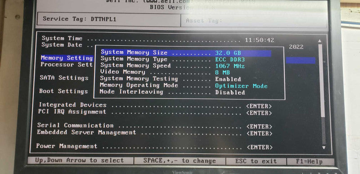
Task: Click the F1=Help hint
Action: [x=309, y=161]
